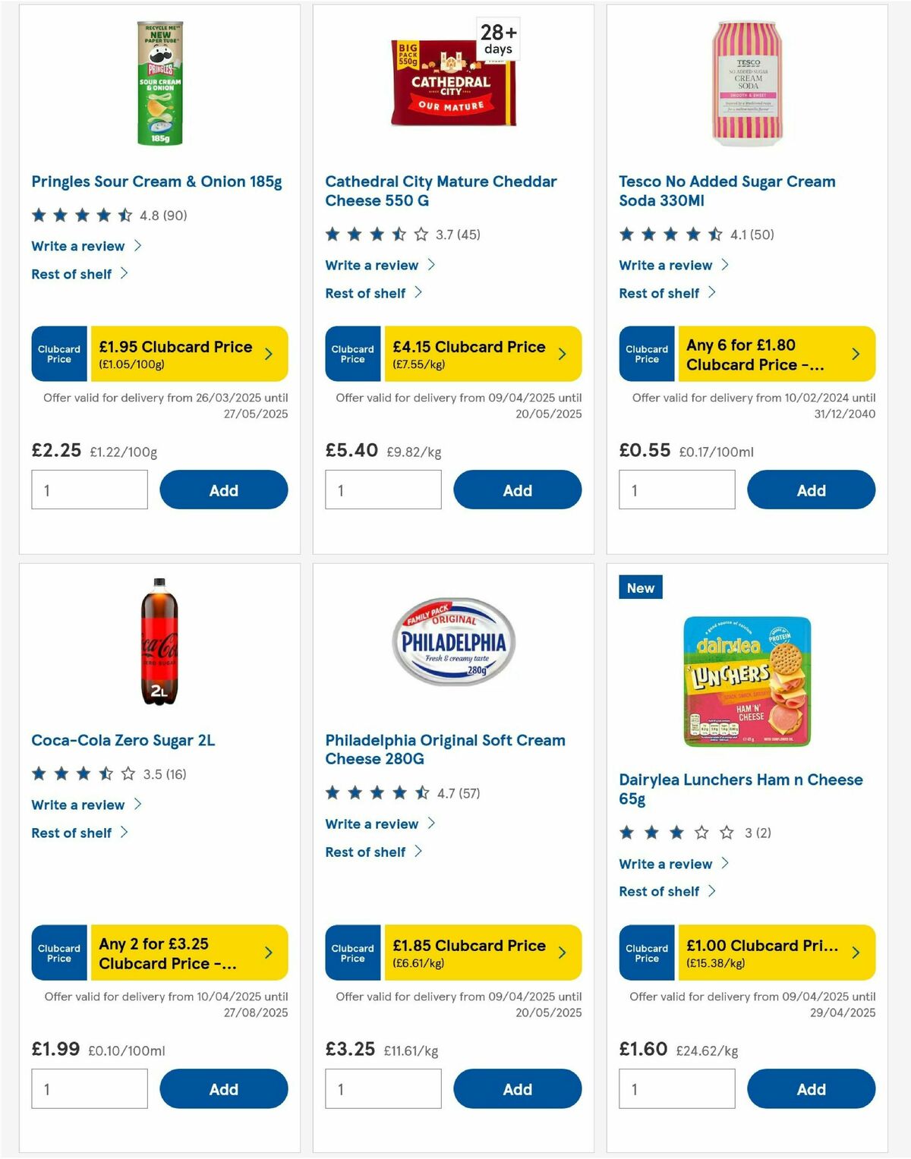The width and height of the screenshot is (911, 1159).
Task: Click the Cathedral City cheese product image
Action: click(x=453, y=83)
